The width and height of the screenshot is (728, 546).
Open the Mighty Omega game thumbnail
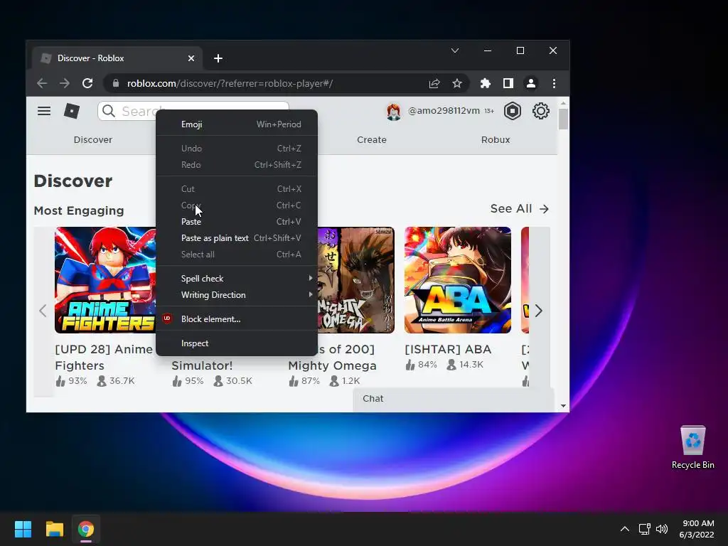click(356, 280)
